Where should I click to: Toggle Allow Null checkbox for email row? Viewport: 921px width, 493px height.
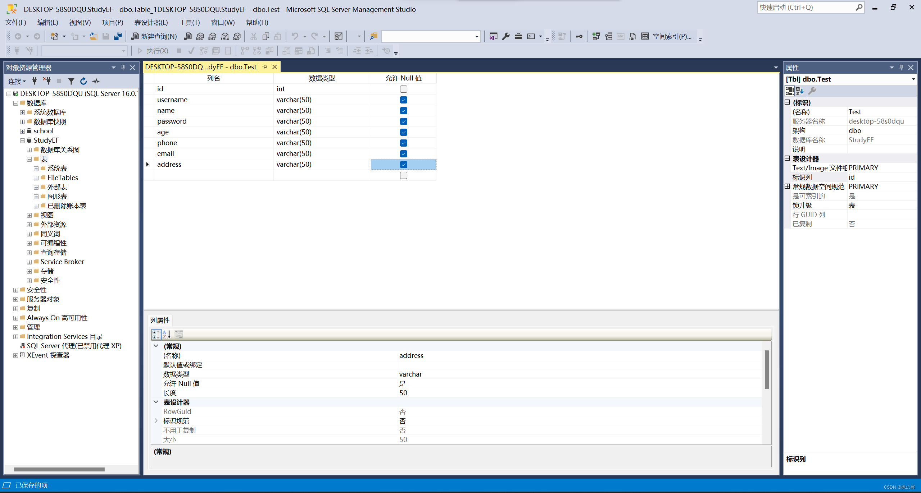[403, 154]
